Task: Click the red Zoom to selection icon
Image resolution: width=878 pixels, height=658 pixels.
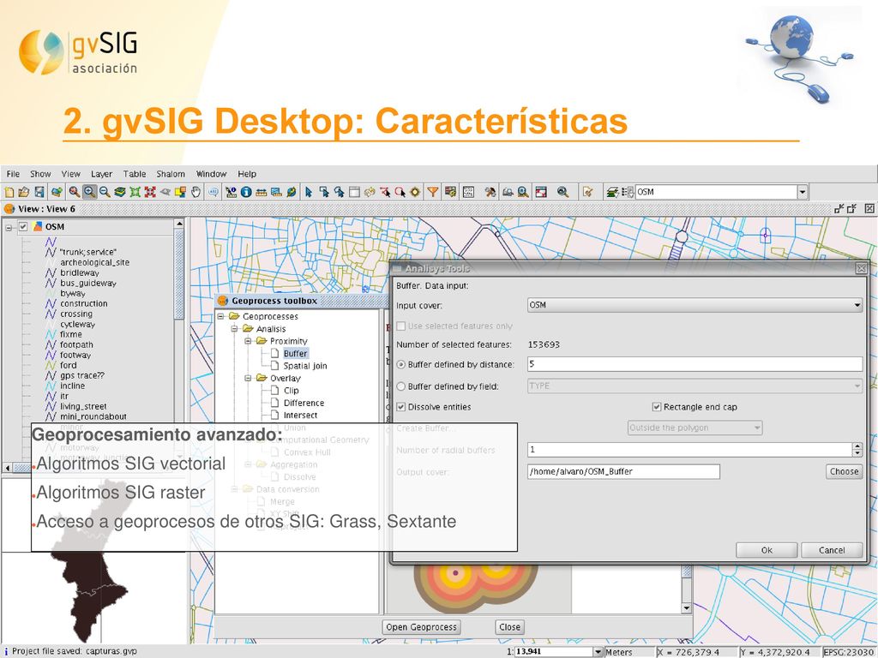Action: (150, 192)
